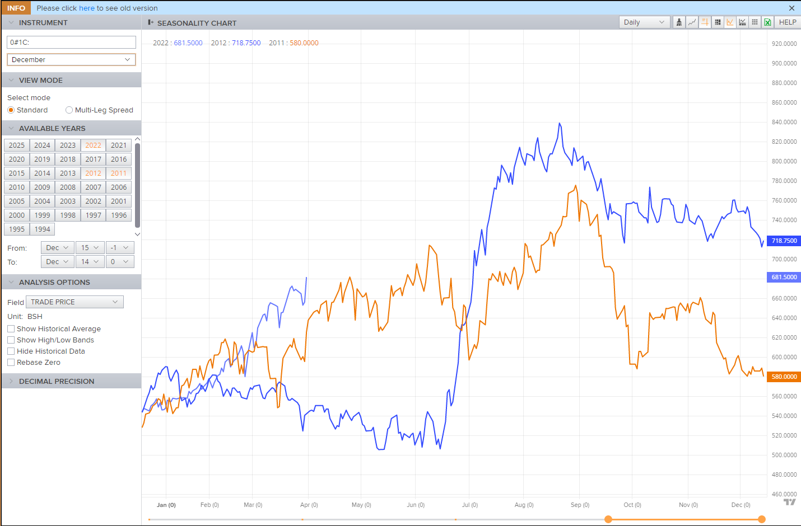The height and width of the screenshot is (526, 801).
Task: Click the years list scrollbar up arrow
Action: (137, 139)
